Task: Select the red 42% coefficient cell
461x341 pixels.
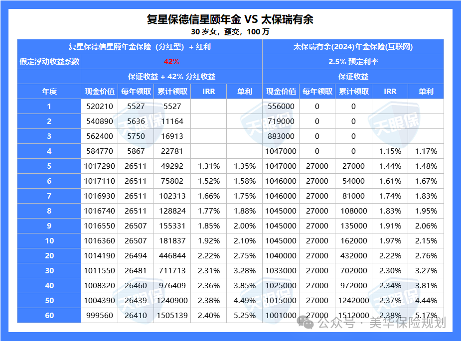Action: click(x=171, y=62)
